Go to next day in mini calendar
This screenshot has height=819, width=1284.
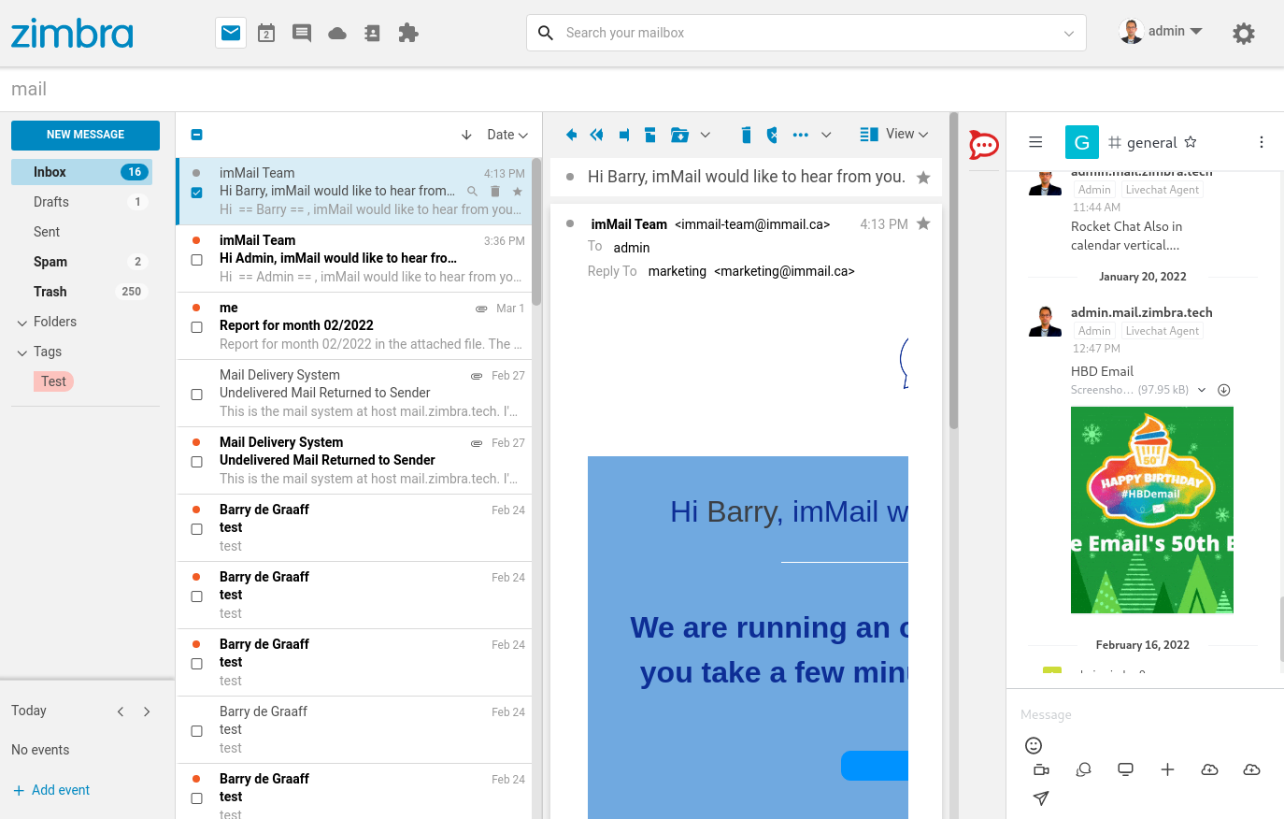[147, 711]
